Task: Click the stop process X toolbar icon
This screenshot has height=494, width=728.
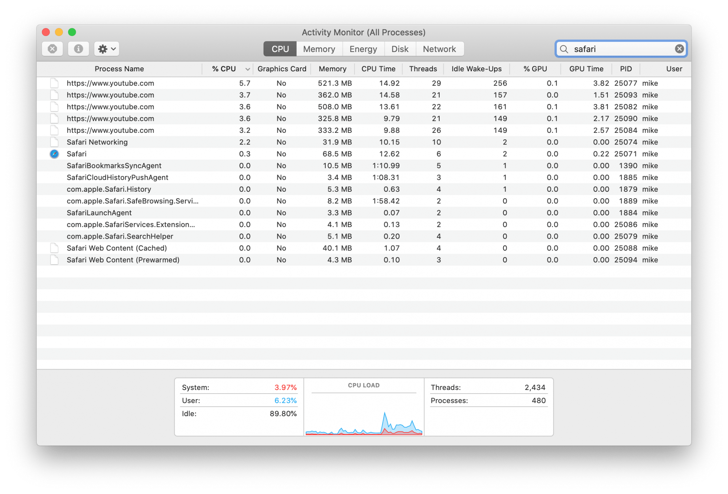Action: (x=52, y=49)
